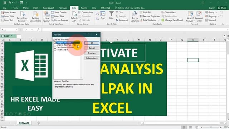The width and height of the screenshot is (229, 129).
Task: Click Group in Outline section
Action: coord(210,13)
